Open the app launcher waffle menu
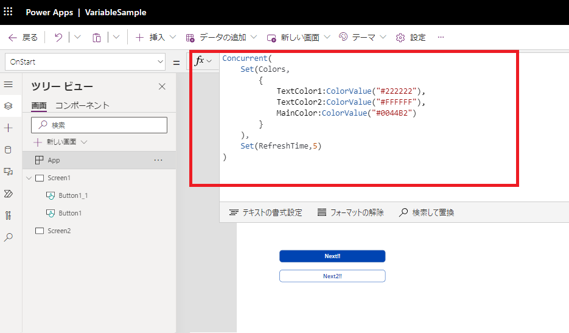This screenshot has height=333, width=569. [x=8, y=12]
